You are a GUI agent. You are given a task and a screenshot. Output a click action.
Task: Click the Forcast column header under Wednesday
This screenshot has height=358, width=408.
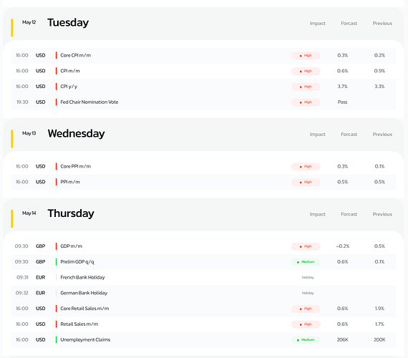[349, 135]
